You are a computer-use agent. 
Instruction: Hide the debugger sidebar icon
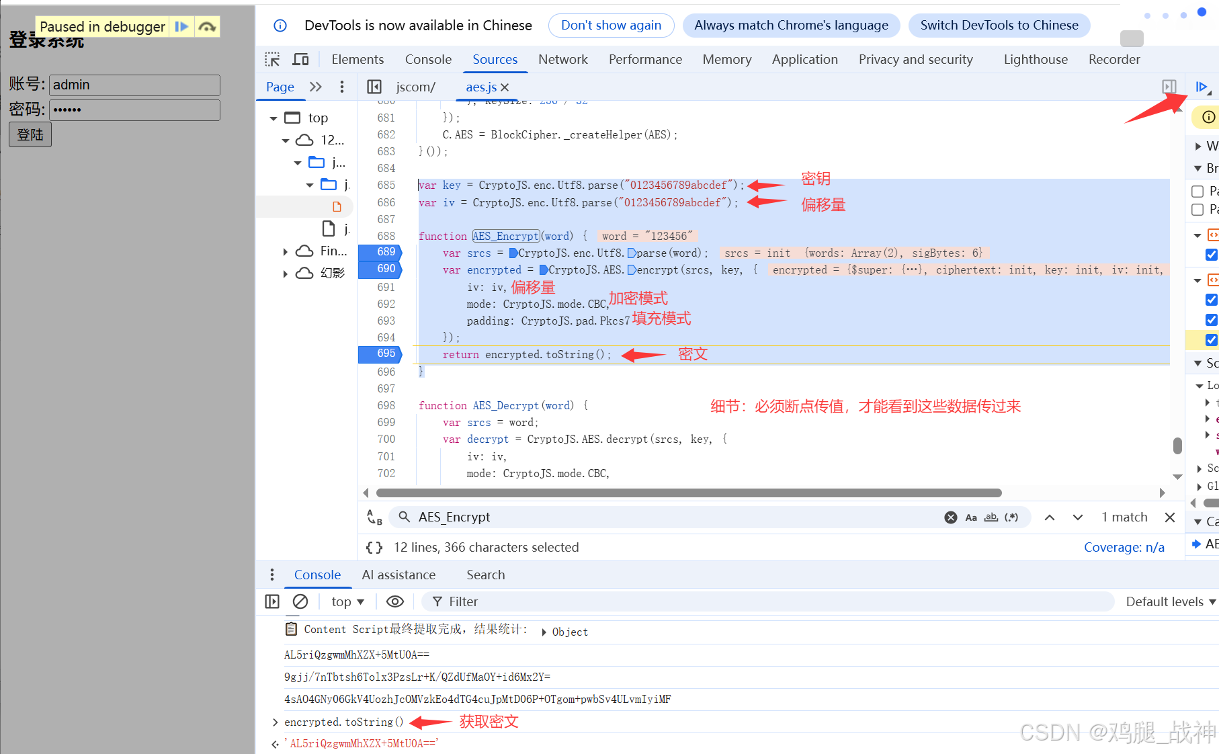tap(1169, 87)
